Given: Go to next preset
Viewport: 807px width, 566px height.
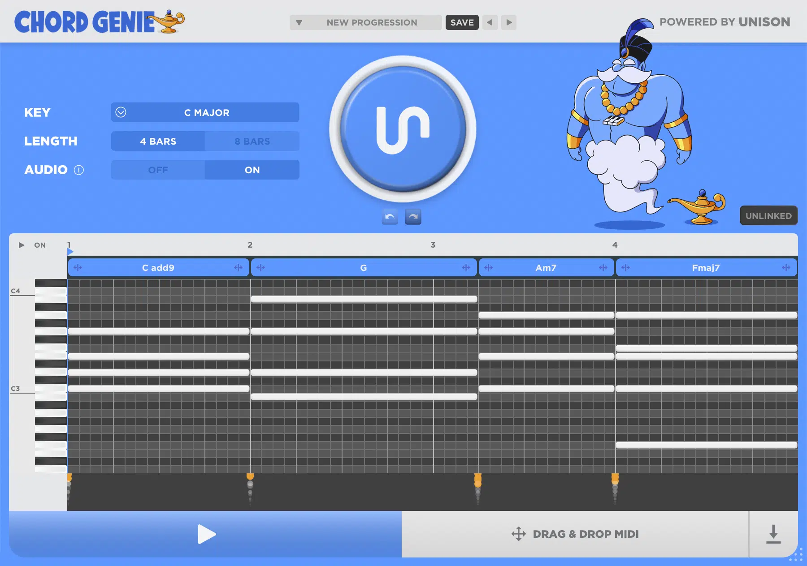Looking at the screenshot, I should click(x=509, y=22).
